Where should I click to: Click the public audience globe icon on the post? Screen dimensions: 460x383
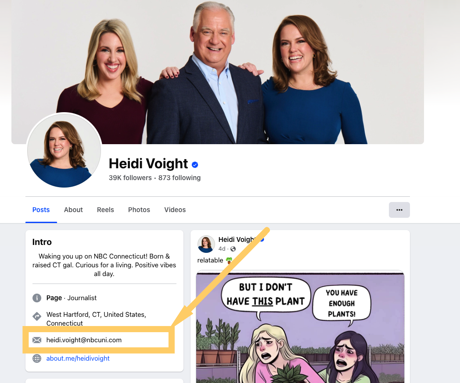point(233,249)
